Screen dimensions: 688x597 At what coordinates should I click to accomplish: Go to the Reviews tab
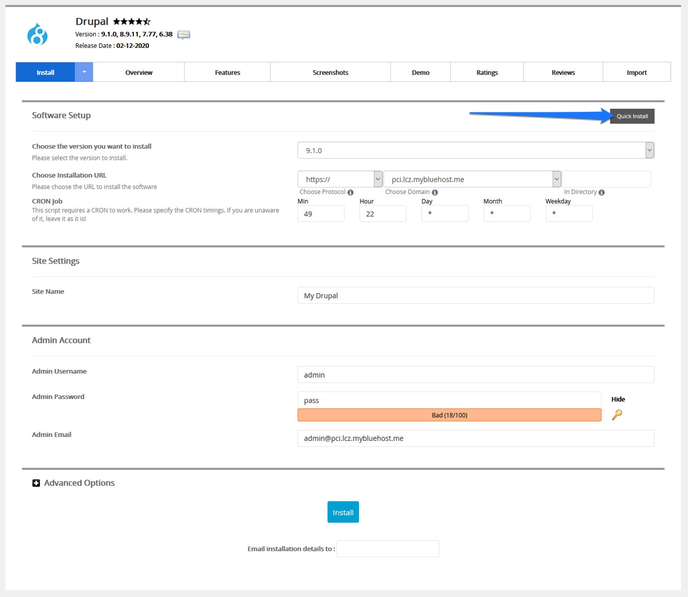563,72
